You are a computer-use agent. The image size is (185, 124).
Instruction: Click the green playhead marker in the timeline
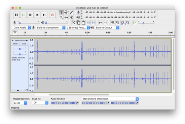(x=15, y=32)
